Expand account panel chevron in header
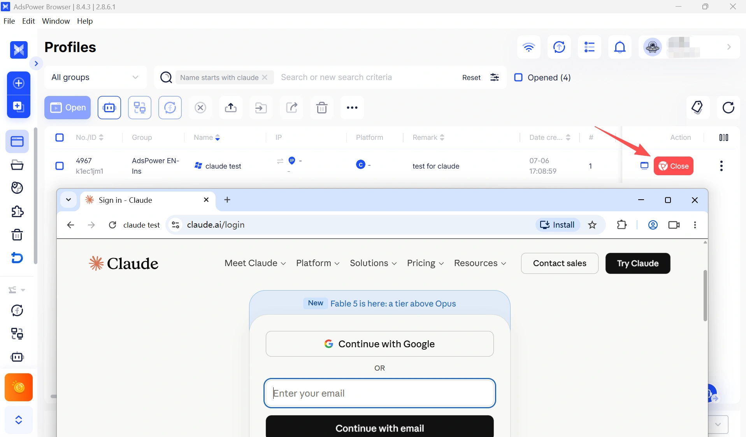The height and width of the screenshot is (437, 746). (x=729, y=47)
